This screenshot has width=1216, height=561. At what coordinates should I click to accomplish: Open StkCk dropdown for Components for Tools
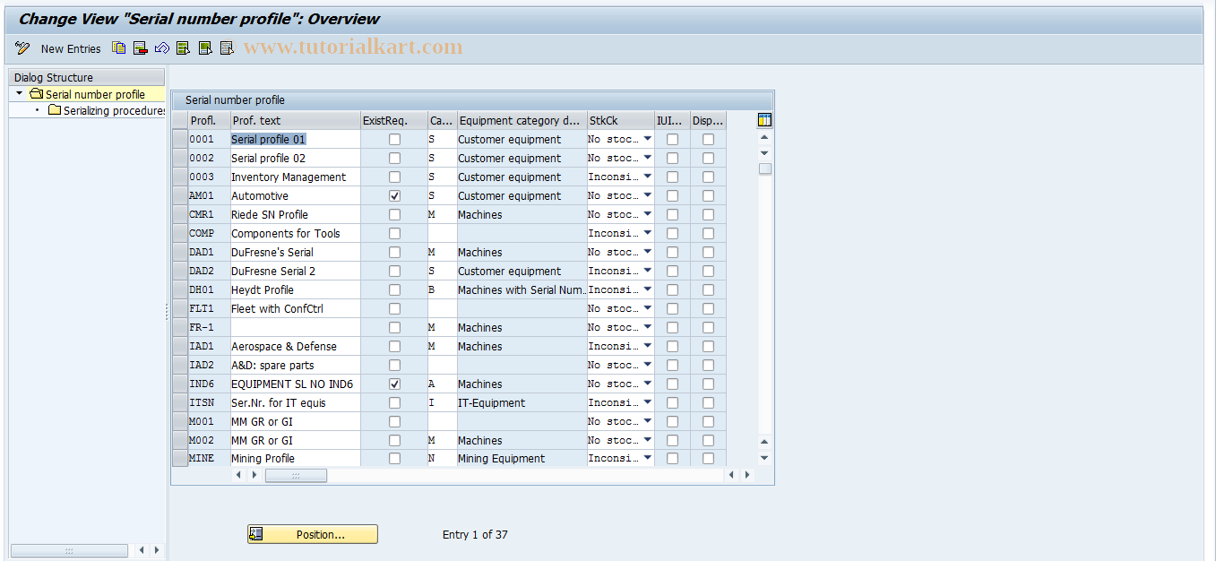pos(647,233)
